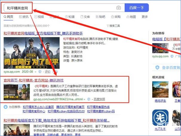Click the thumbnail of gp.qq.com result
Viewport: 181px width, 136px height.
(17, 91)
